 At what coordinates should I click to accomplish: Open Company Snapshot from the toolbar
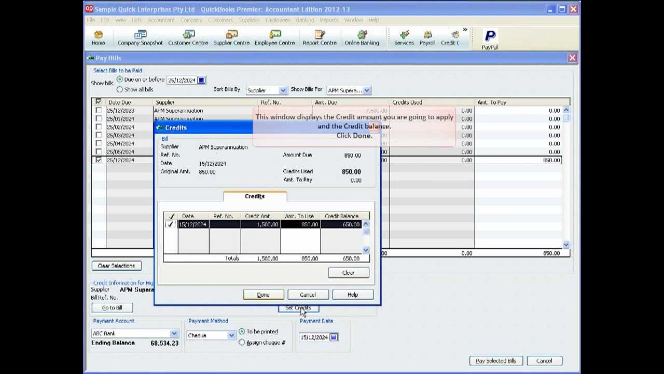[x=140, y=38]
